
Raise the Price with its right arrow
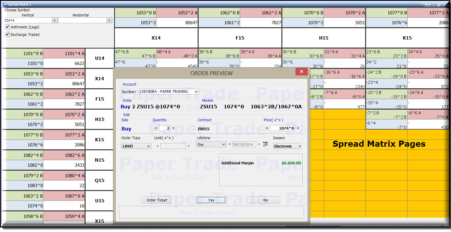298,128
